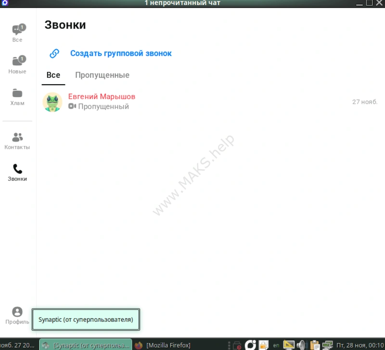The image size is (385, 350).
Task: Click the en keyboard layout indicator
Action: tap(276, 345)
